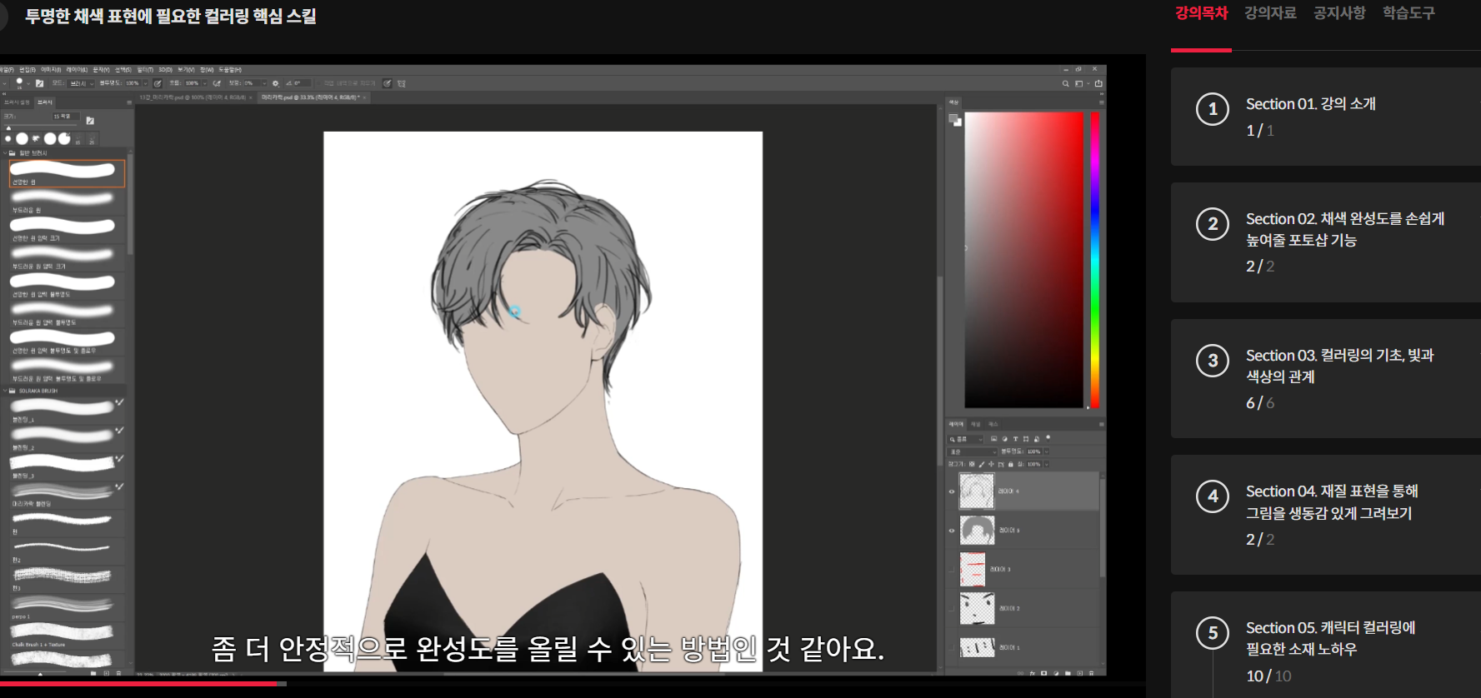Click the search icon in Photoshop top right
This screenshot has height=698, width=1481.
point(1065,83)
